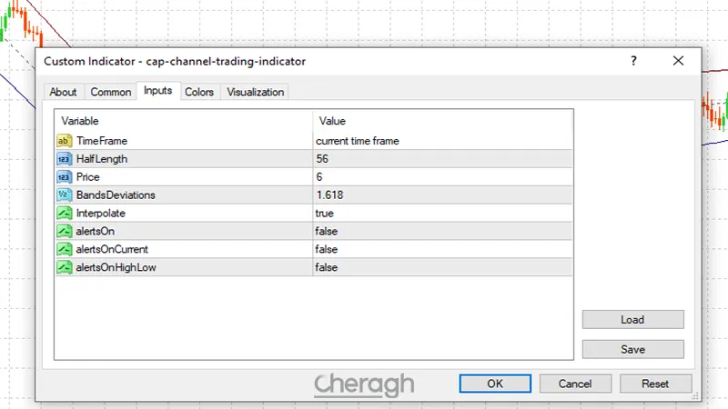Click the Price integer type icon
This screenshot has width=728, height=409.
coord(64,177)
